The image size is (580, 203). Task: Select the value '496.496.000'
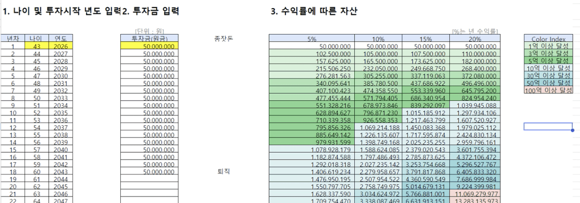(475, 83)
